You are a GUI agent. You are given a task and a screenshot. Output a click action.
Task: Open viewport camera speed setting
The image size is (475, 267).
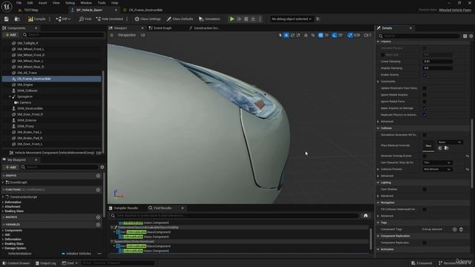[x=367, y=36]
